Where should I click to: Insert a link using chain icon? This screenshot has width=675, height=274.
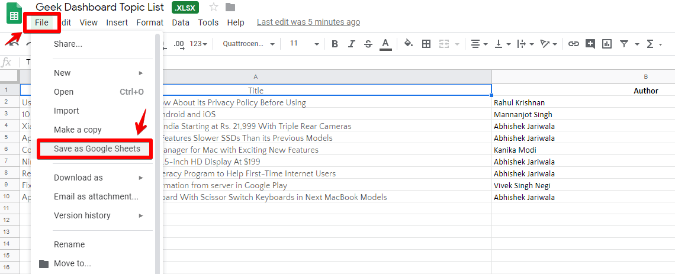(x=573, y=44)
